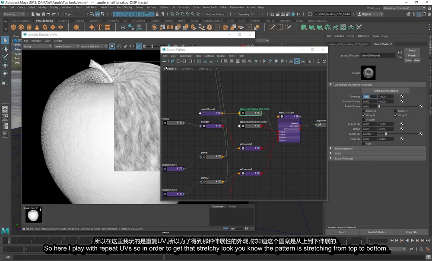Open Render menu in Arnold RenderView

click(58, 41)
